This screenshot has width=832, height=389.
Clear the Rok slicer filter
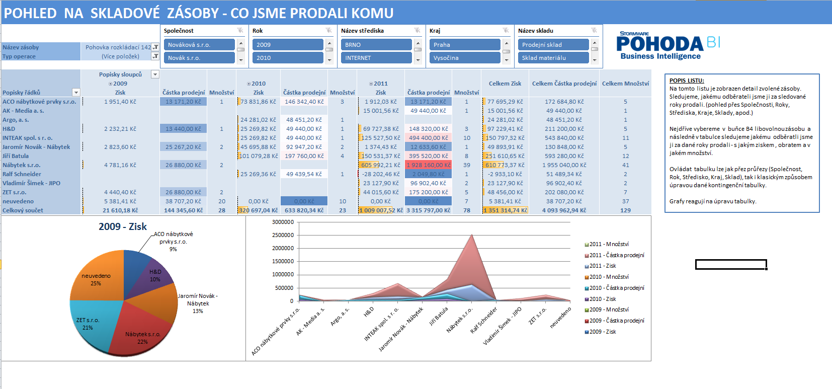(x=328, y=31)
